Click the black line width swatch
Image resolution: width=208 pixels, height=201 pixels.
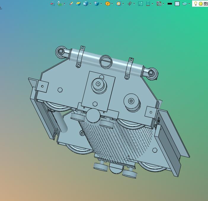click(170, 4)
